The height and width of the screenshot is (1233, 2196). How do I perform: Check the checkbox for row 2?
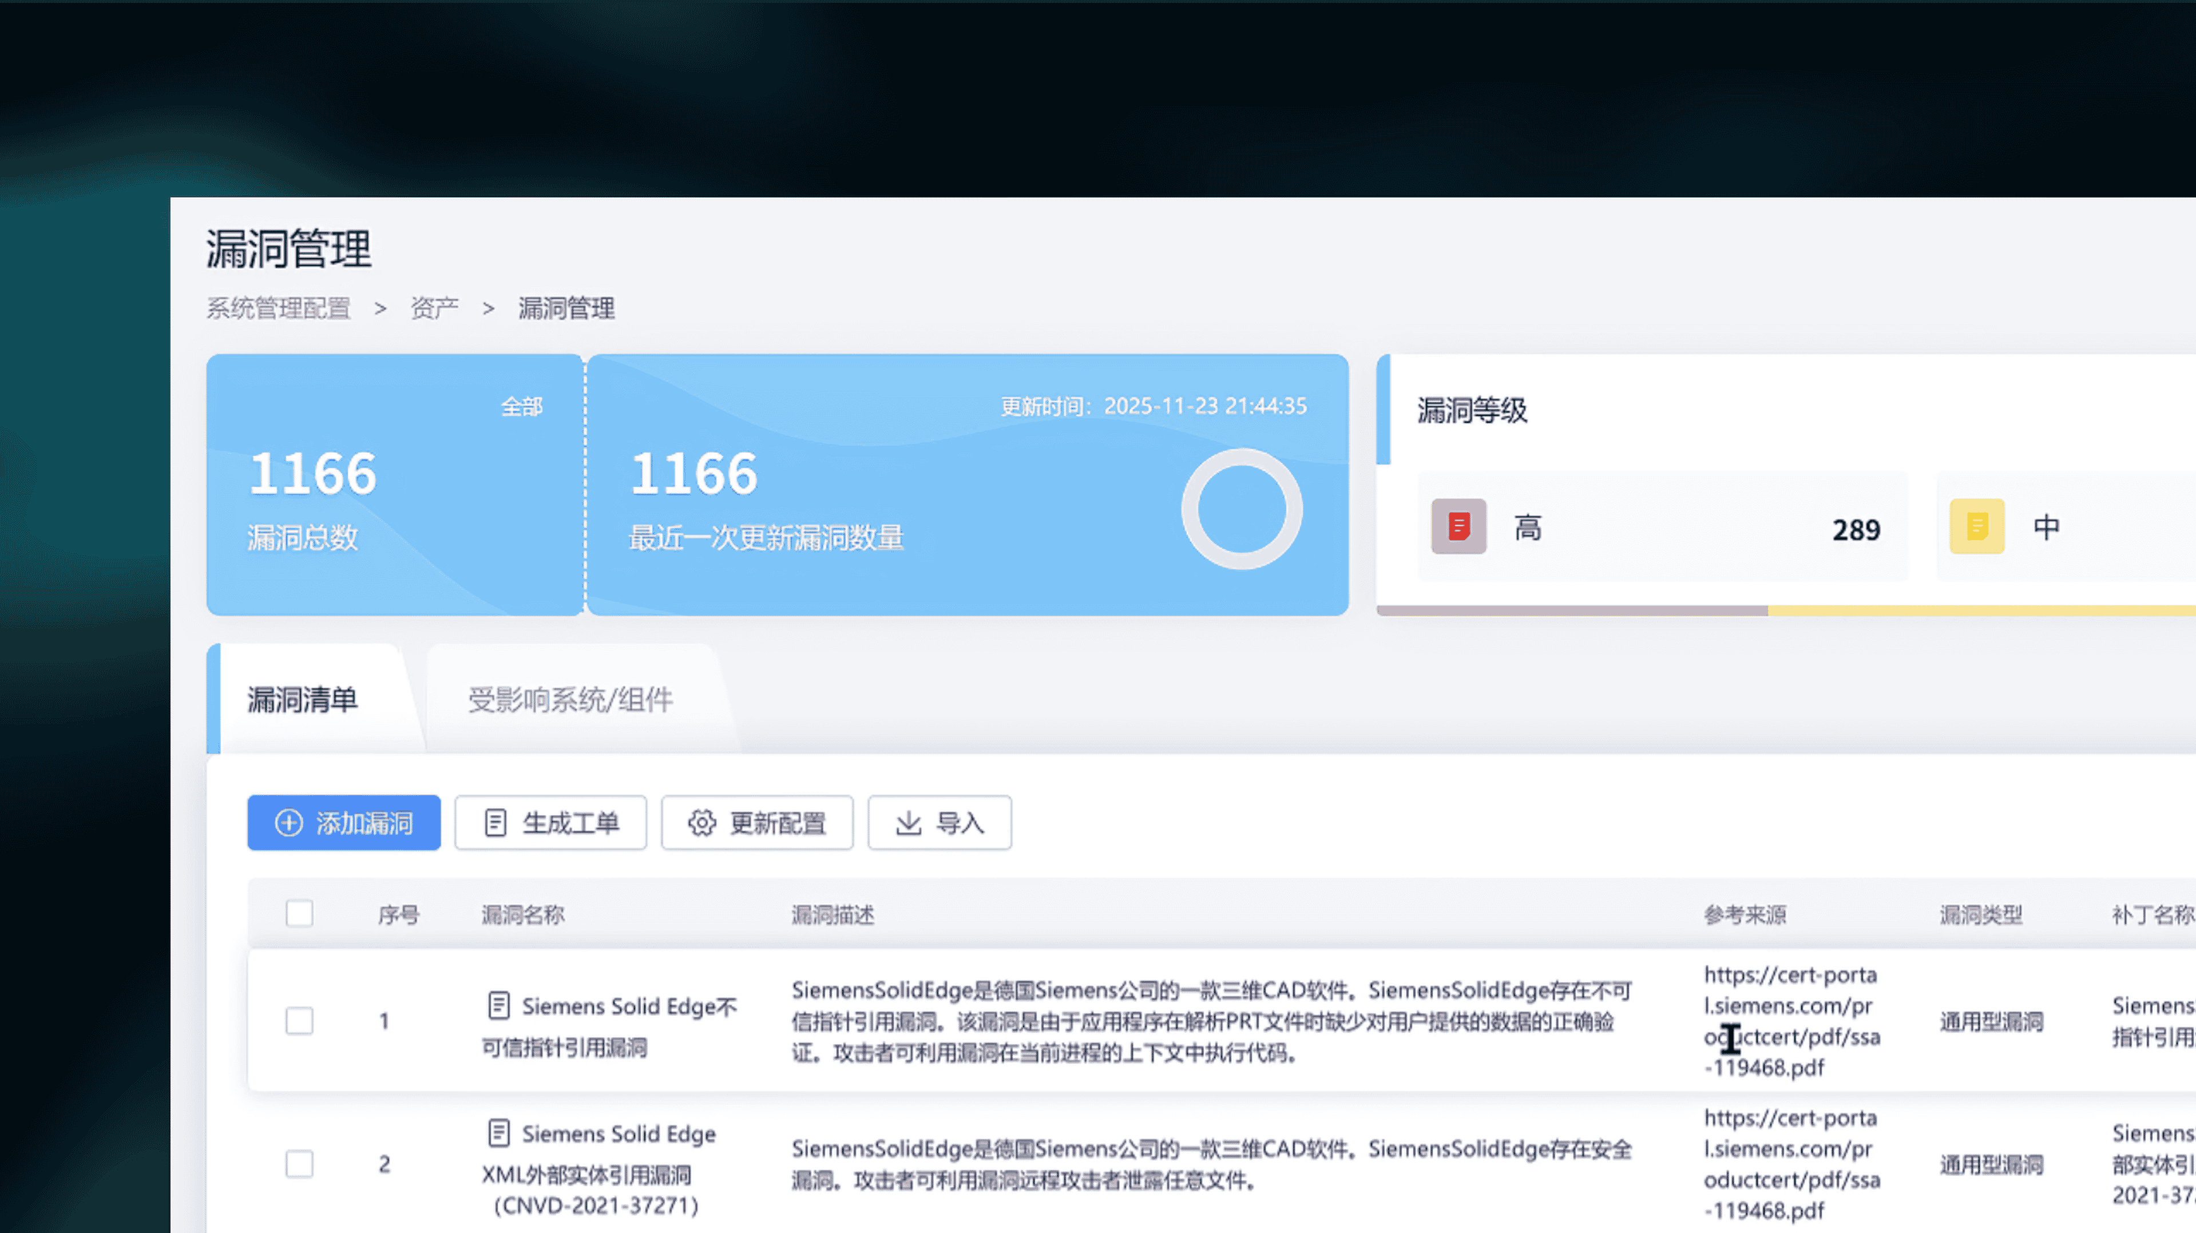299,1164
